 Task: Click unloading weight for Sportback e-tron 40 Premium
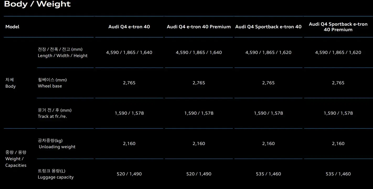click(x=338, y=143)
